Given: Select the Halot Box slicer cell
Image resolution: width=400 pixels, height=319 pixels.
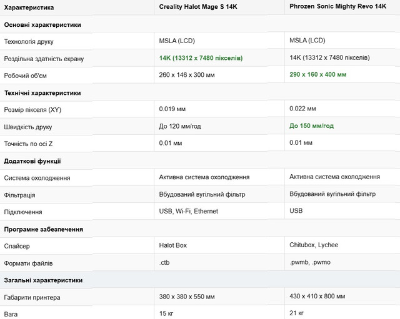Looking at the screenshot, I should pos(173,246).
